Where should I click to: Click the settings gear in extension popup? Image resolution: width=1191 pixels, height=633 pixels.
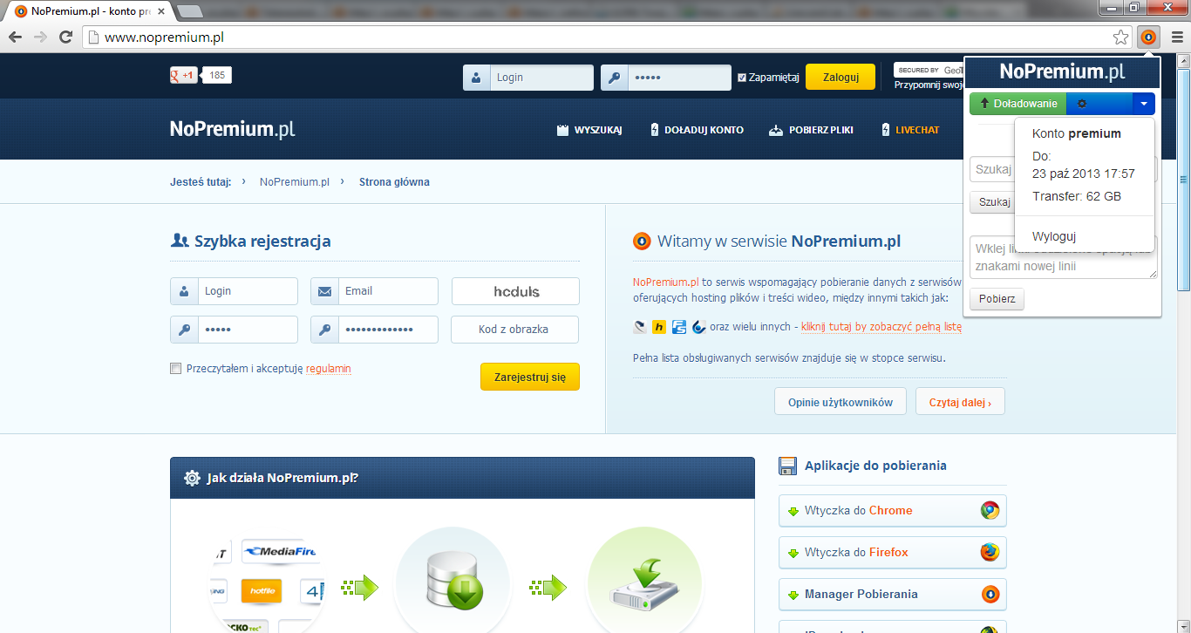point(1082,104)
